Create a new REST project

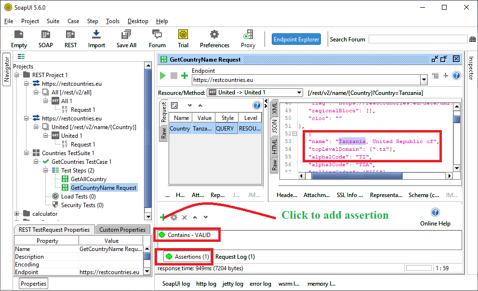71,39
